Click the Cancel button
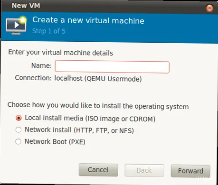 [98, 170]
